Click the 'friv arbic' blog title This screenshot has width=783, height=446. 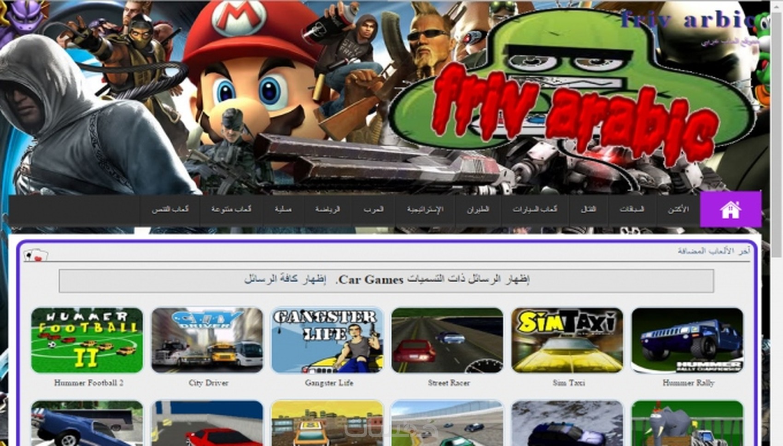tap(688, 19)
